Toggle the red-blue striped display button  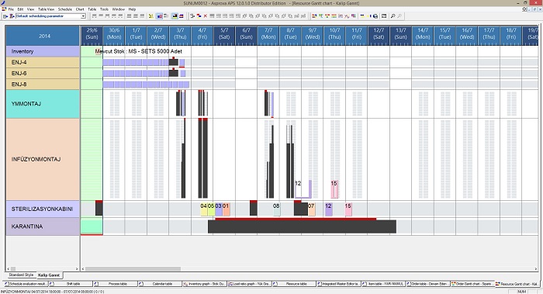tap(181, 16)
